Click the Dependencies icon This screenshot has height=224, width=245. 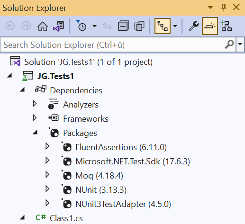pos(41,89)
